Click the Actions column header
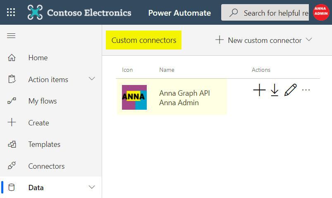 point(261,70)
